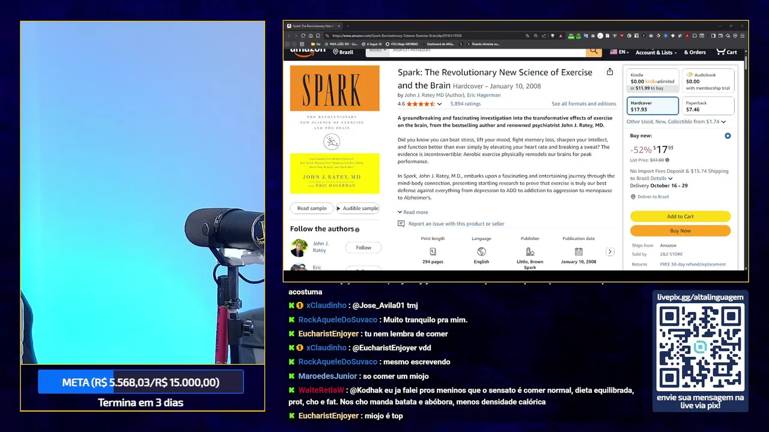The image size is (769, 432).
Task: Click the product details next arrow
Action: (x=610, y=252)
